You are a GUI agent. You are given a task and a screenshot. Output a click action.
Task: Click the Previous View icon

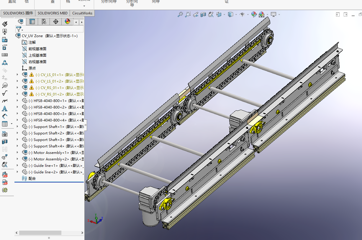tap(195, 14)
